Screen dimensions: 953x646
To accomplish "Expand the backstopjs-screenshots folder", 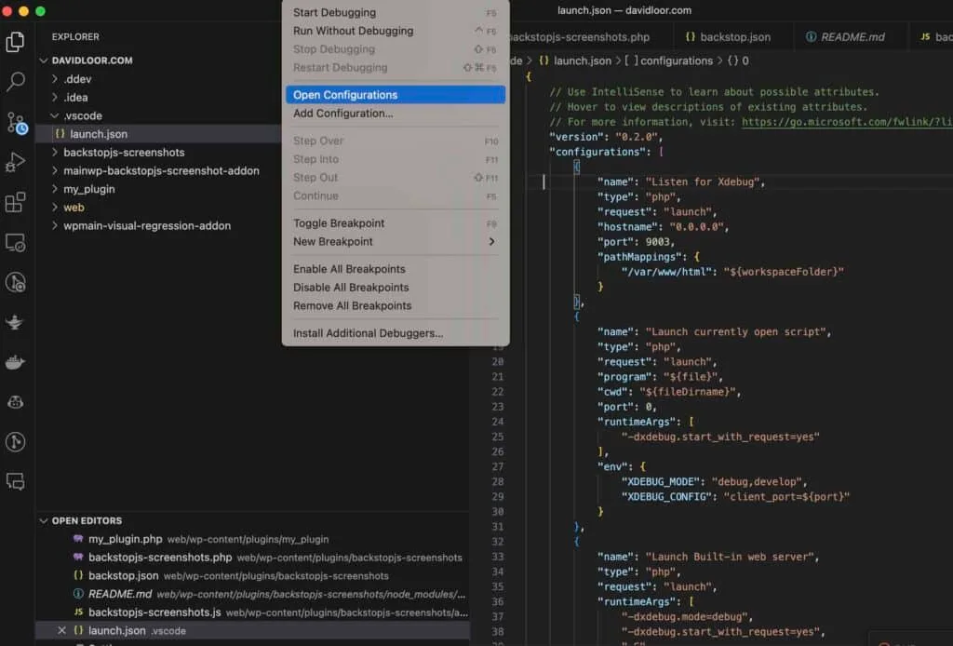I will tap(55, 152).
